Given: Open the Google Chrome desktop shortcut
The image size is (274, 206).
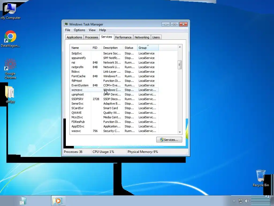Looking at the screenshot, I should 10,69.
